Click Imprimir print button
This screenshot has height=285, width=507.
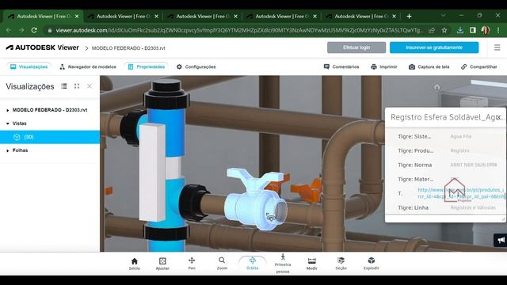384,66
